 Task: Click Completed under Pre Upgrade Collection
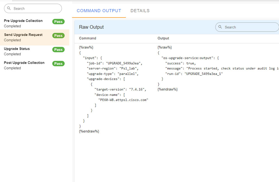click(13, 26)
